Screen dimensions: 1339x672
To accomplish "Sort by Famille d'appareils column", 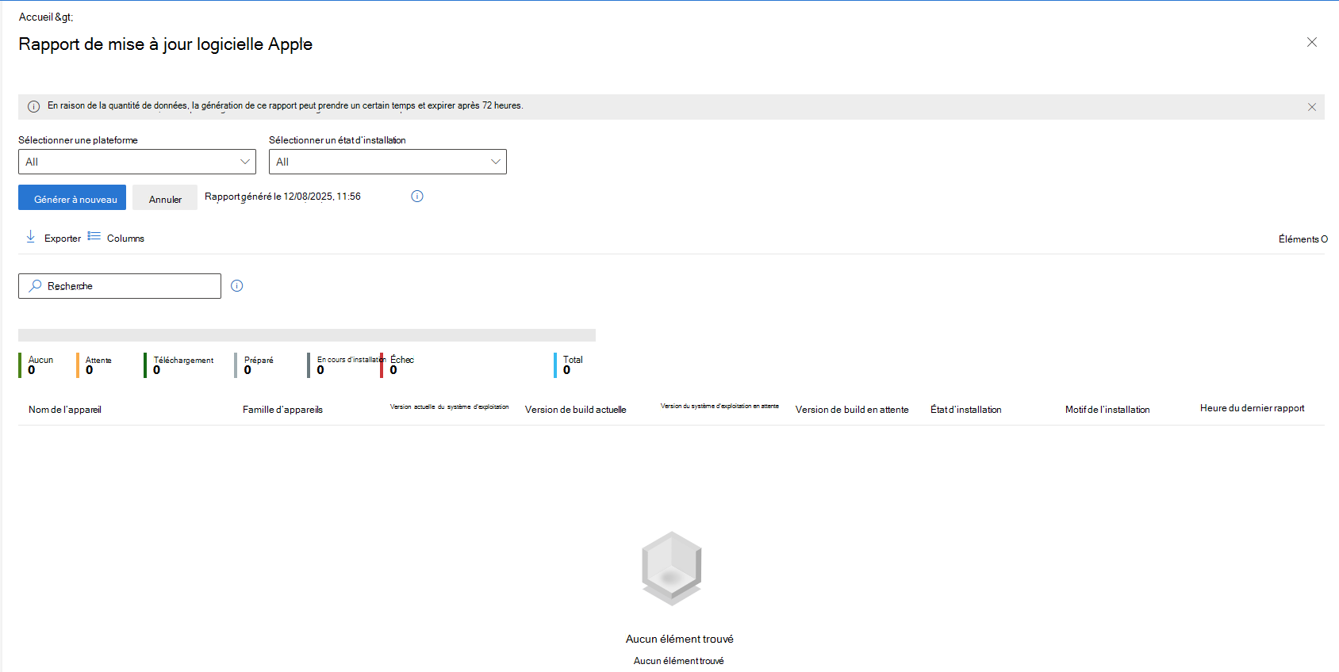I will pyautogui.click(x=282, y=410).
